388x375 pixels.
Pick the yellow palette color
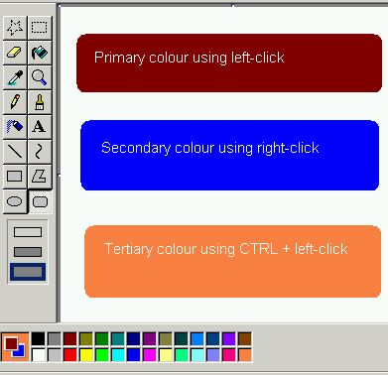86,355
